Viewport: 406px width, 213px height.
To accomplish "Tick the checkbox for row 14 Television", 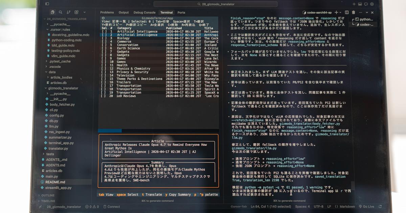I will click(104, 75).
